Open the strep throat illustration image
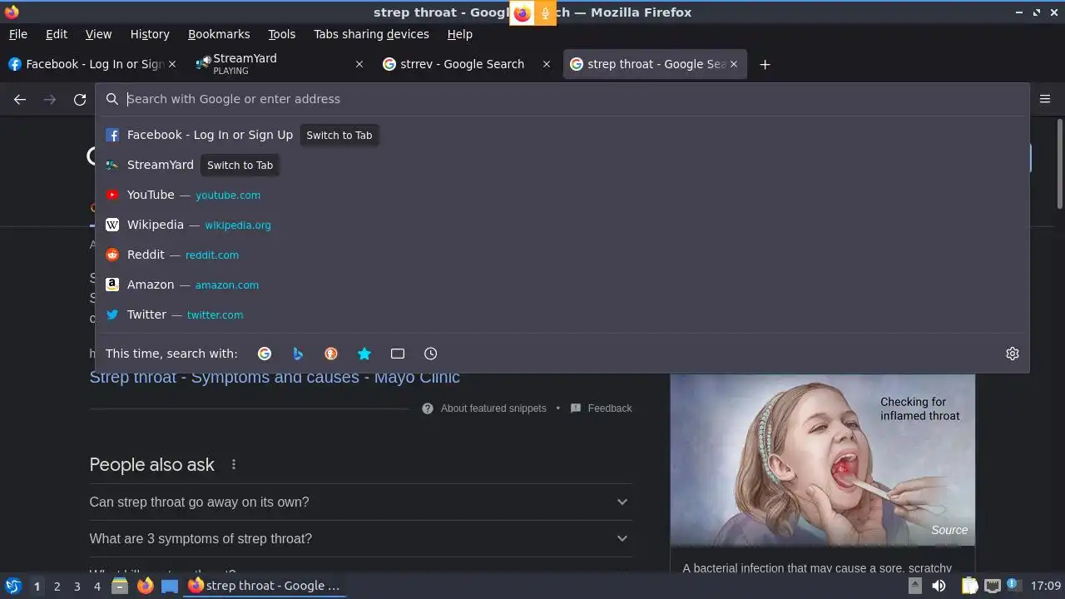The height and width of the screenshot is (599, 1065). [x=822, y=459]
